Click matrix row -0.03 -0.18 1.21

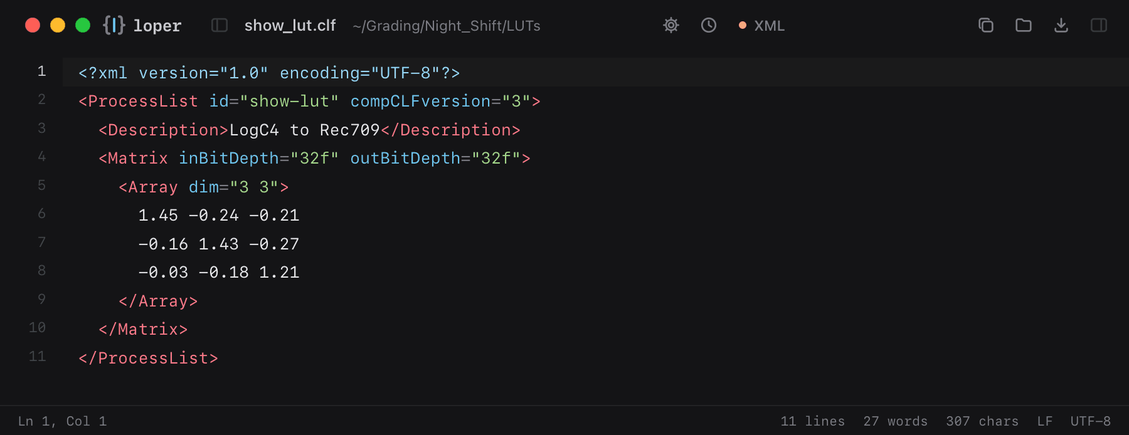coord(219,273)
